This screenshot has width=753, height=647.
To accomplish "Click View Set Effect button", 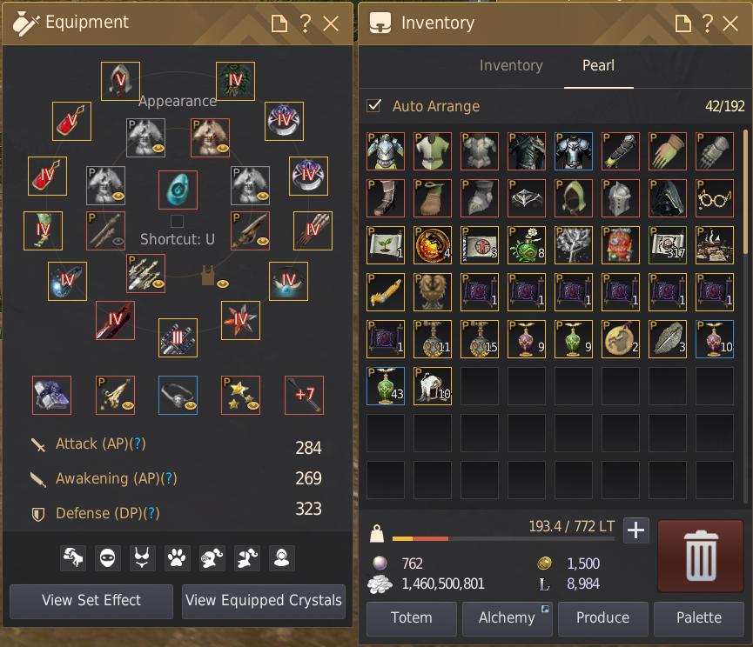I will coord(91,601).
